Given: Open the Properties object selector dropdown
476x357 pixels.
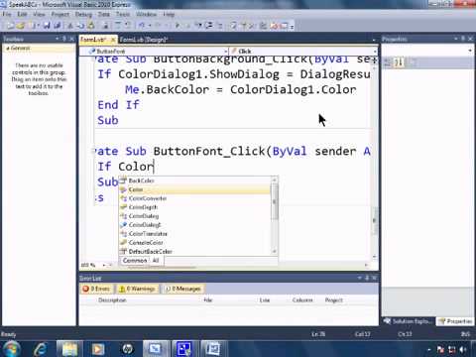Looking at the screenshot, I should tap(470, 51).
